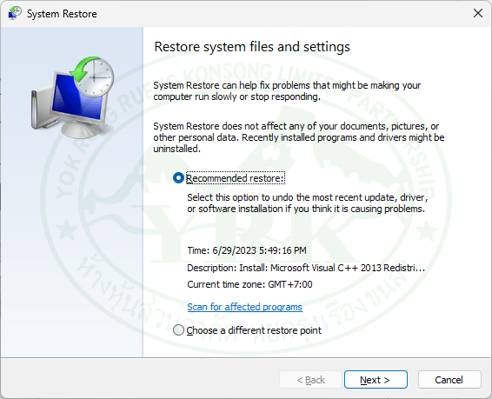Click the Select this option to undo paragraph

tap(308, 203)
